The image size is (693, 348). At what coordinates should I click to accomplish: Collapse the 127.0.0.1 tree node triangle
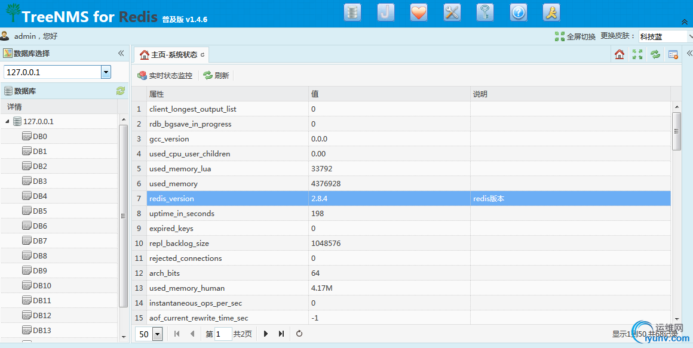point(7,121)
